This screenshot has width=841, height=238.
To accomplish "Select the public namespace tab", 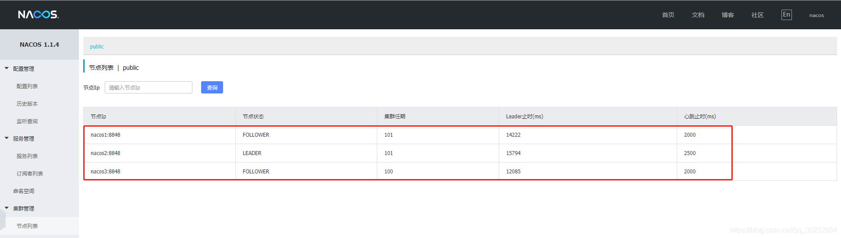I will click(97, 46).
